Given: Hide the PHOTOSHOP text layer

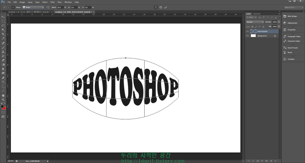Looking at the screenshot, I should pos(247,31).
